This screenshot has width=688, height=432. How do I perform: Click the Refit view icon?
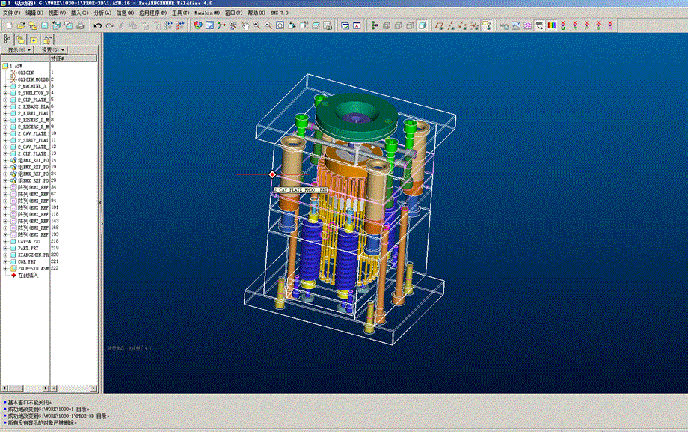click(280, 26)
